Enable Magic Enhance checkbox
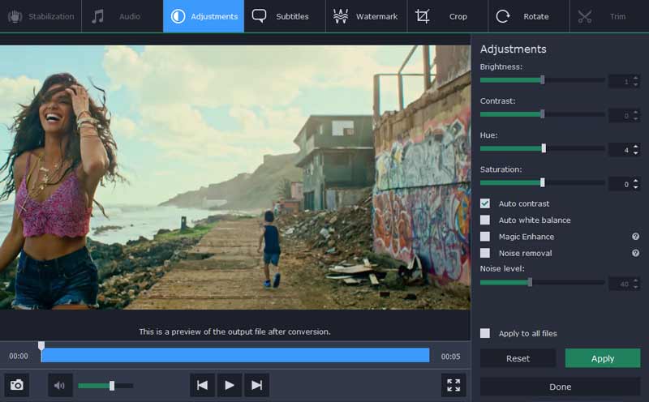This screenshot has height=402, width=649. (x=484, y=237)
